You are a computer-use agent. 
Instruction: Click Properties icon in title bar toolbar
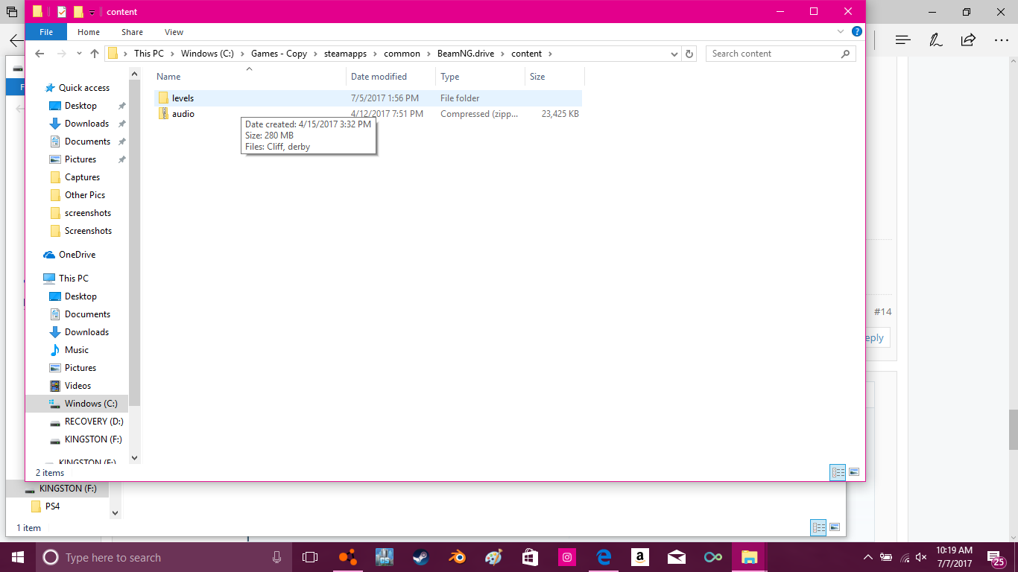(62, 12)
